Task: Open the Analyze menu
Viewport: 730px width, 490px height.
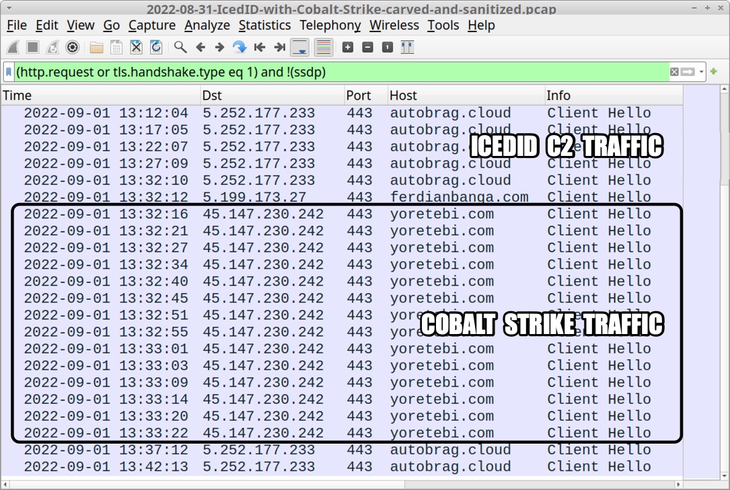Action: [207, 26]
